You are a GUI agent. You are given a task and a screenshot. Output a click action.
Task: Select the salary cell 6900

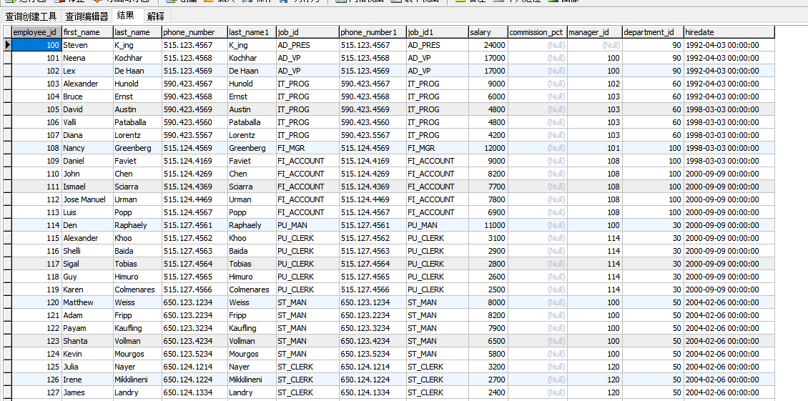click(x=488, y=212)
